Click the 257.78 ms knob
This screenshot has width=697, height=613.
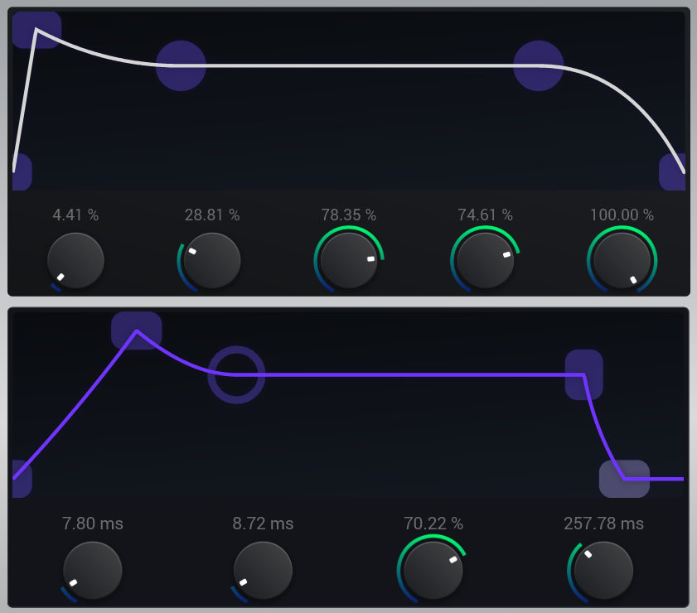(x=603, y=570)
